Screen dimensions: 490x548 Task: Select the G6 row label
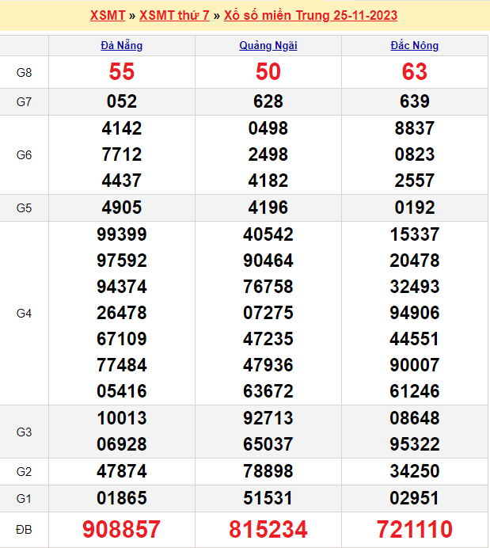coord(24,154)
